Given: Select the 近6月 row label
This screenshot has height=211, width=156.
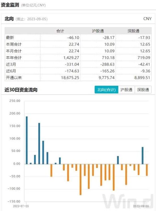Looking at the screenshot, I should pyautogui.click(x=11, y=71).
